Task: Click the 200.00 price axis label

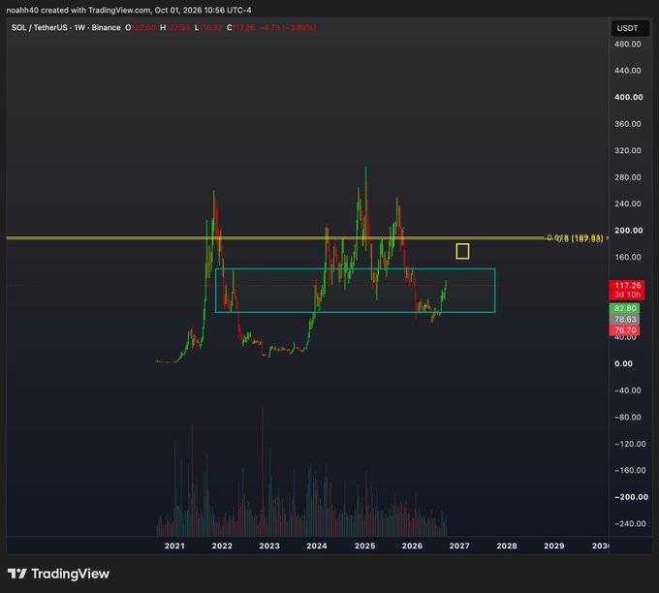Action: point(629,231)
